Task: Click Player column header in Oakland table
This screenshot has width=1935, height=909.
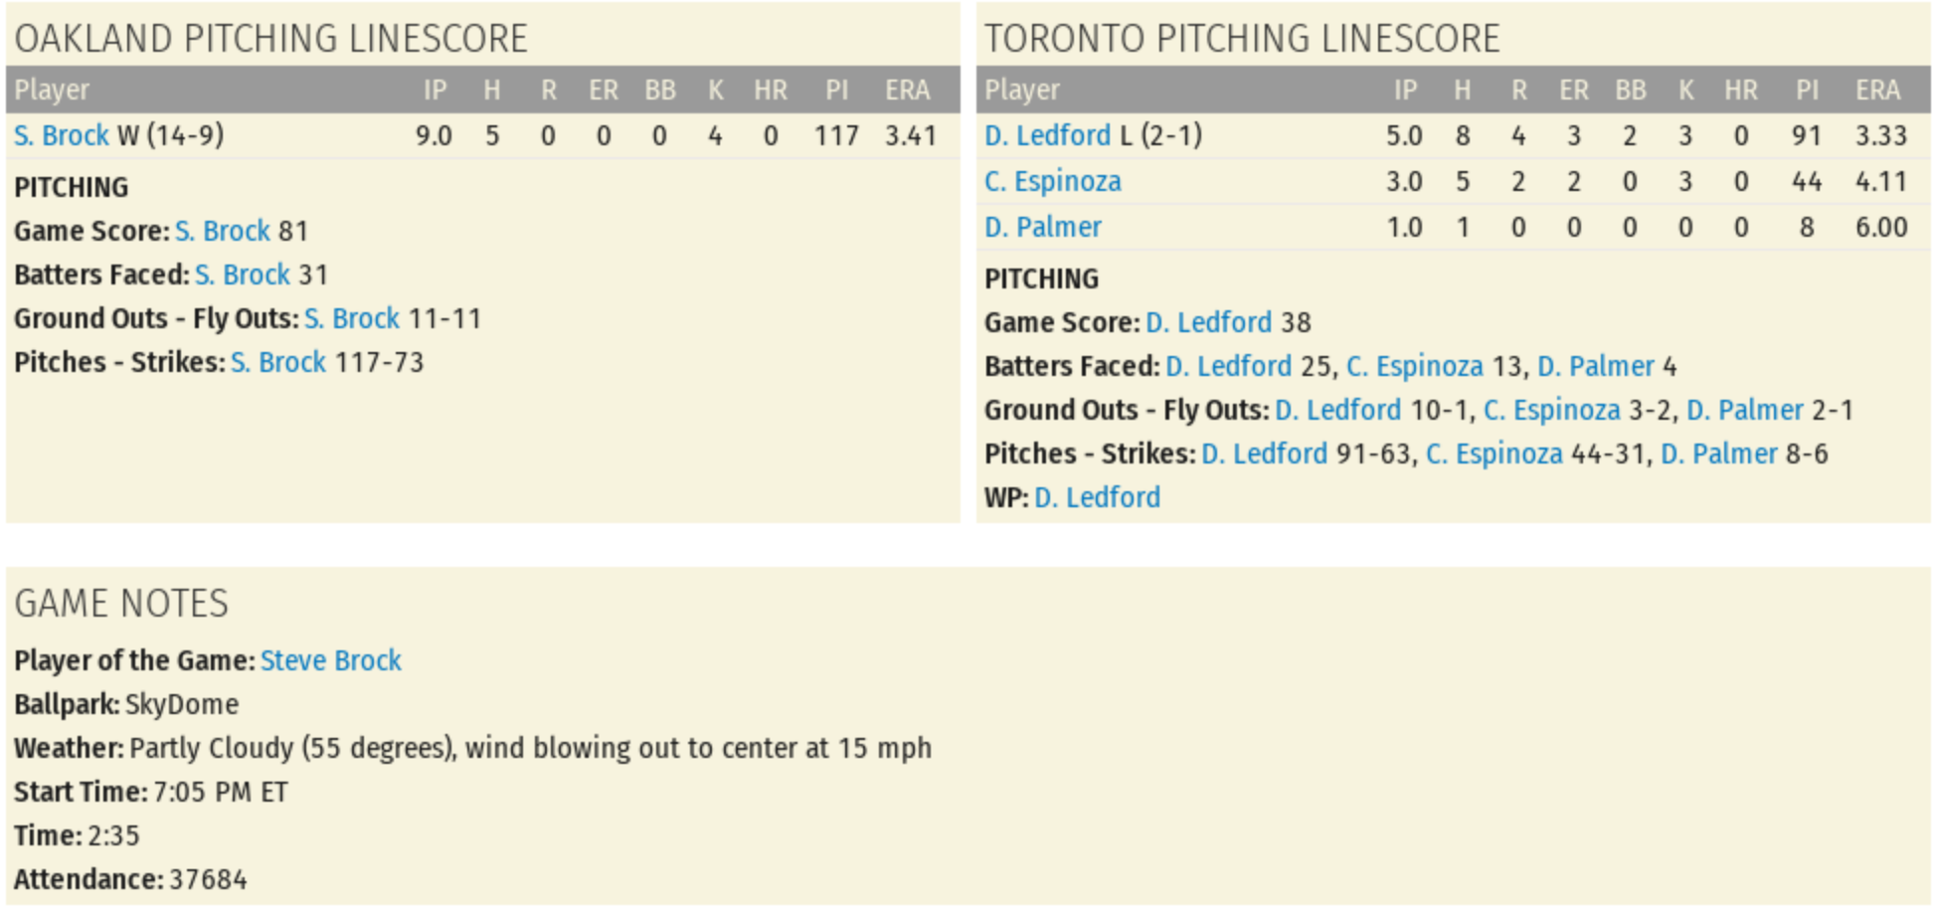Action: [x=52, y=91]
